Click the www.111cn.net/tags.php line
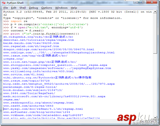The height and width of the screenshot is (126, 160). click(40, 62)
